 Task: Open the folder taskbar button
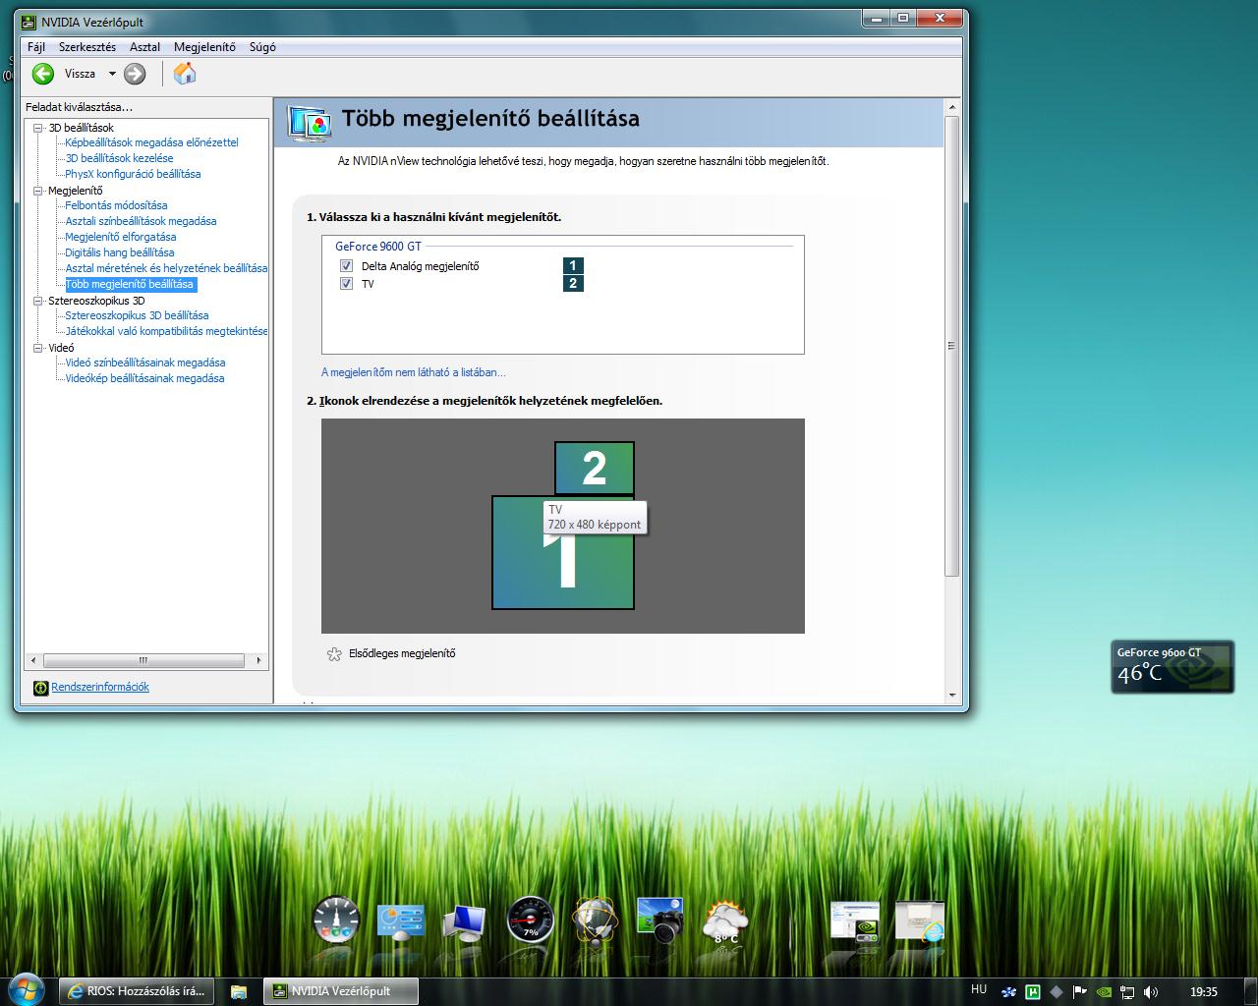coord(239,991)
